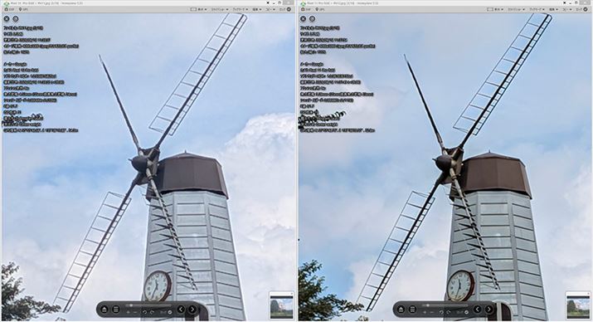This screenshot has height=322, width=593.
Task: Rotate image counterclockwise in left window
Action: pos(144,312)
